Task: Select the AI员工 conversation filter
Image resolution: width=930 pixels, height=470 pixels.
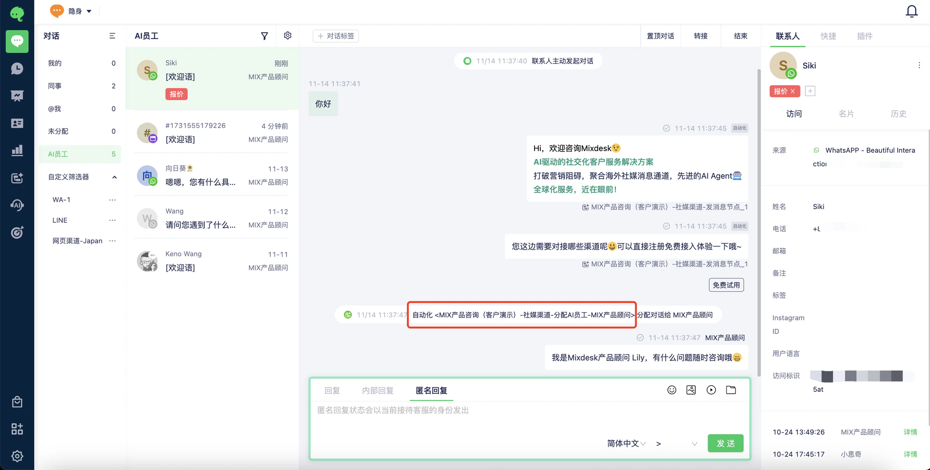Action: (80, 154)
